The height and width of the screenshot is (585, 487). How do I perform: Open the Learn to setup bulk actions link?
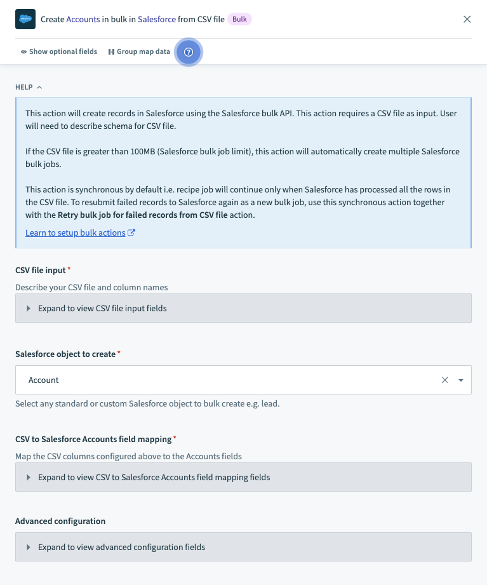pyautogui.click(x=75, y=232)
